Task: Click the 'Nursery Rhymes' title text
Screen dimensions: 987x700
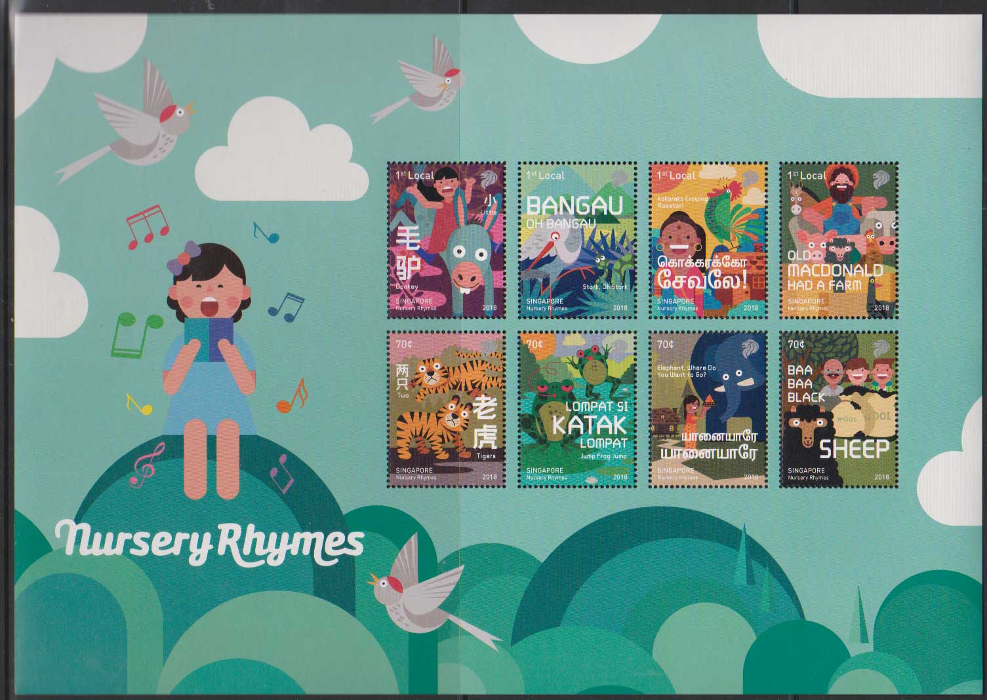Action: [210, 543]
